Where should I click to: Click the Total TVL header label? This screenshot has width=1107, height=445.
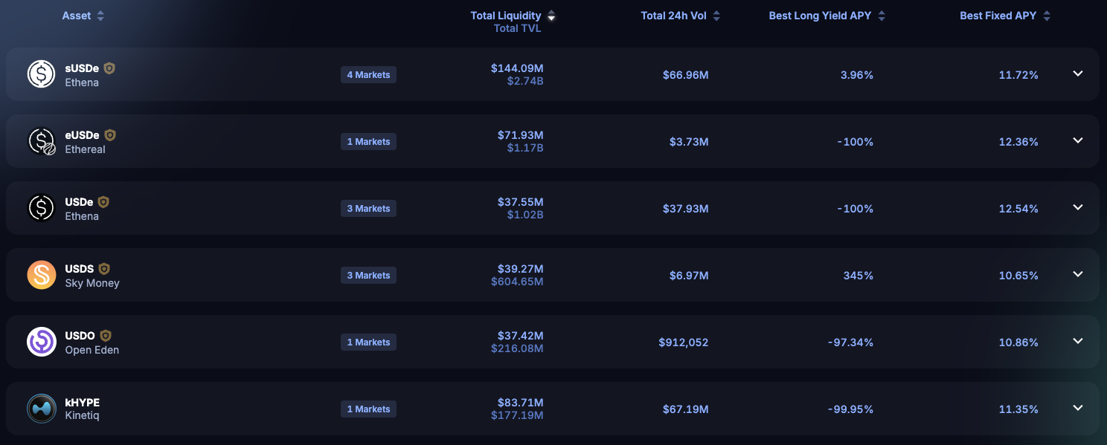point(518,29)
